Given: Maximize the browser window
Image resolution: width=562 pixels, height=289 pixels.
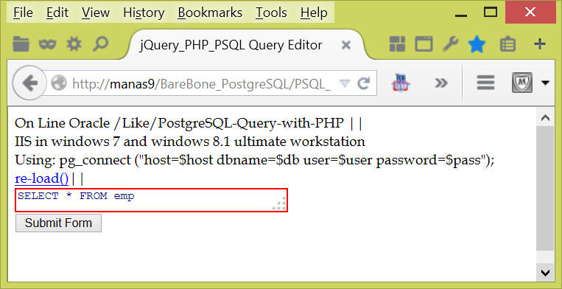Looking at the screenshot, I should point(491,13).
